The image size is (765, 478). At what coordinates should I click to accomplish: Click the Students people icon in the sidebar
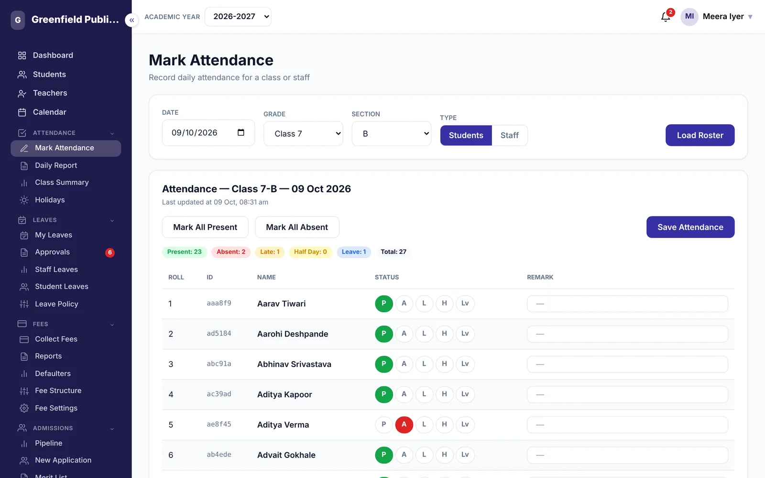click(22, 75)
